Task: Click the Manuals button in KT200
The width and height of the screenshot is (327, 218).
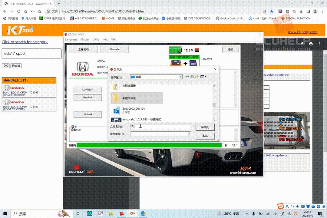Action: point(114,49)
